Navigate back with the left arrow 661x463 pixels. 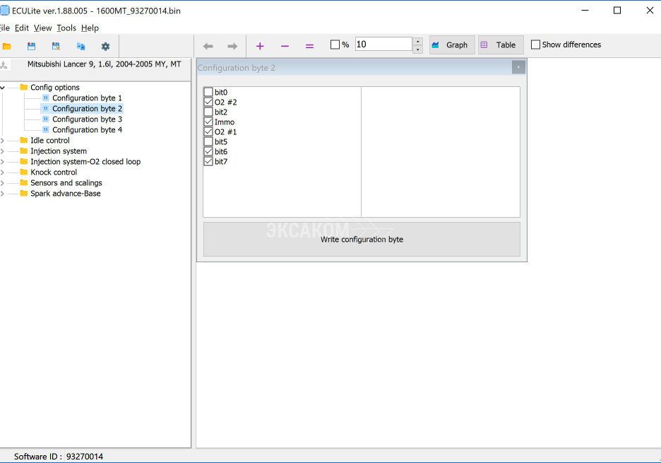pos(208,46)
